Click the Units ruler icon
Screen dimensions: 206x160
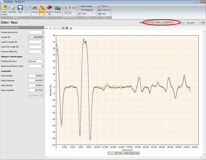tap(80, 14)
